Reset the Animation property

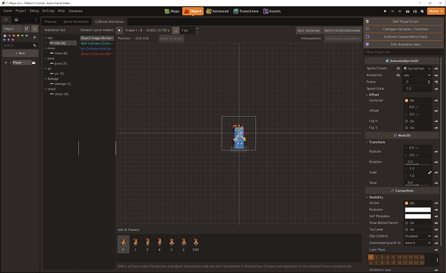pos(398,76)
